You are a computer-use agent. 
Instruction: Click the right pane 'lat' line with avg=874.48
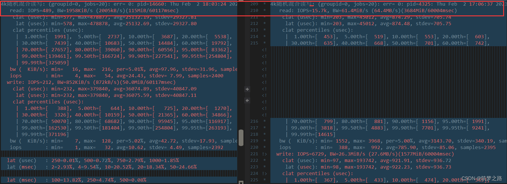pyautogui.click(x=368, y=24)
